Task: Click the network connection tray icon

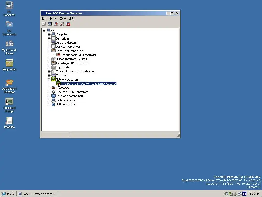Action: [x=239, y=194]
